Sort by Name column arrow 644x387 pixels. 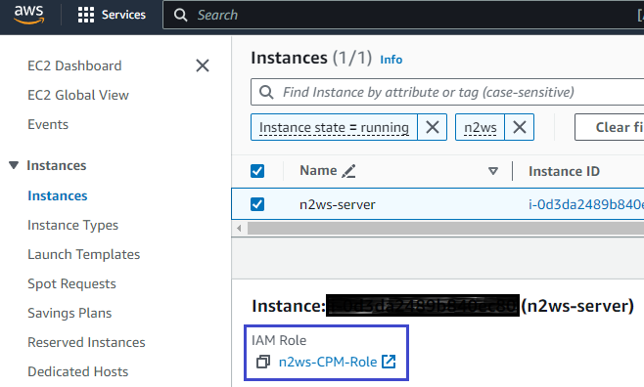coord(493,171)
